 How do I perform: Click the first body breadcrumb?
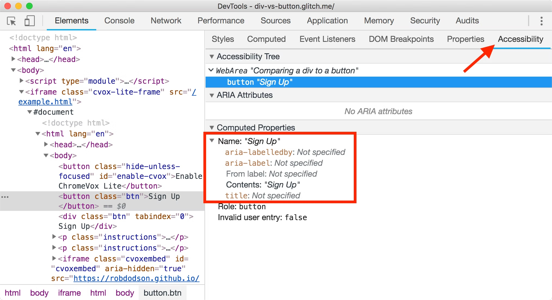coord(39,293)
